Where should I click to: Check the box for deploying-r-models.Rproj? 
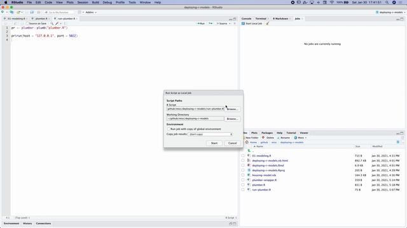point(243,170)
